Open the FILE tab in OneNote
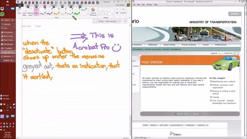247x139 pixels. (20, 5)
